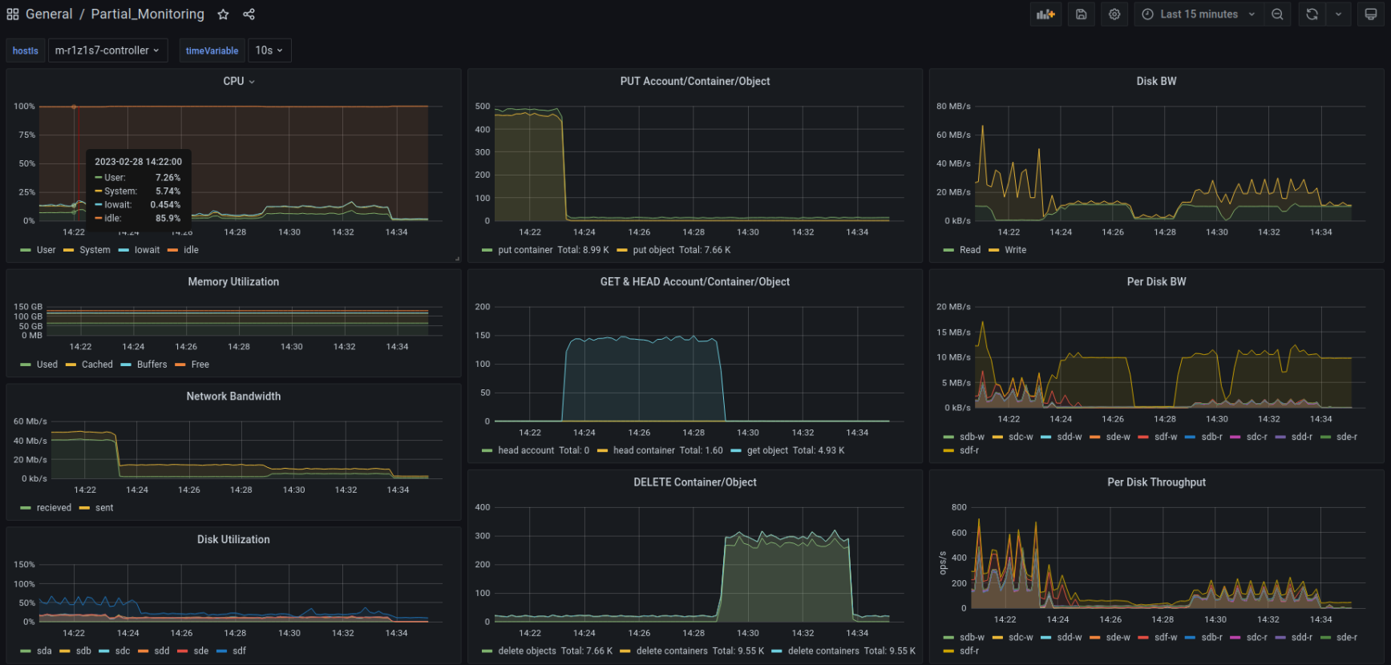Zoom out the time range
This screenshot has height=665, width=1391.
click(x=1277, y=14)
